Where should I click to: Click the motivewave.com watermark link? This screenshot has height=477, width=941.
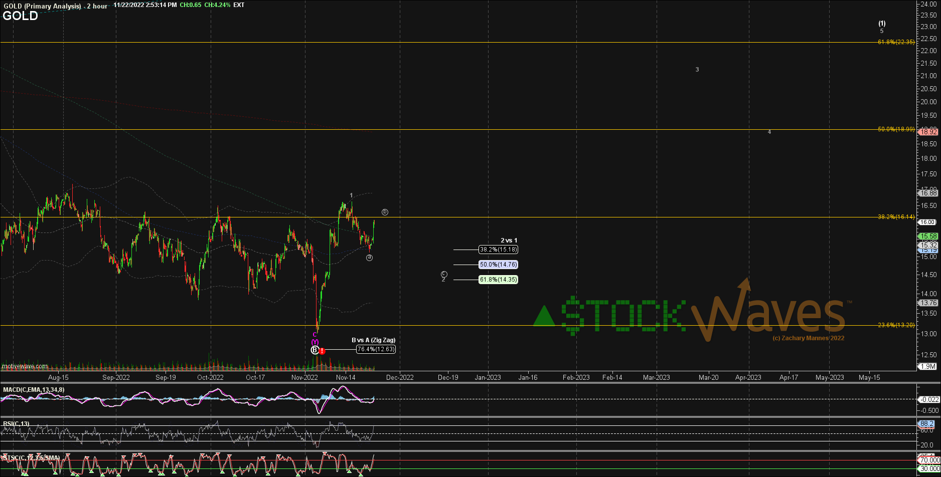tap(25, 366)
